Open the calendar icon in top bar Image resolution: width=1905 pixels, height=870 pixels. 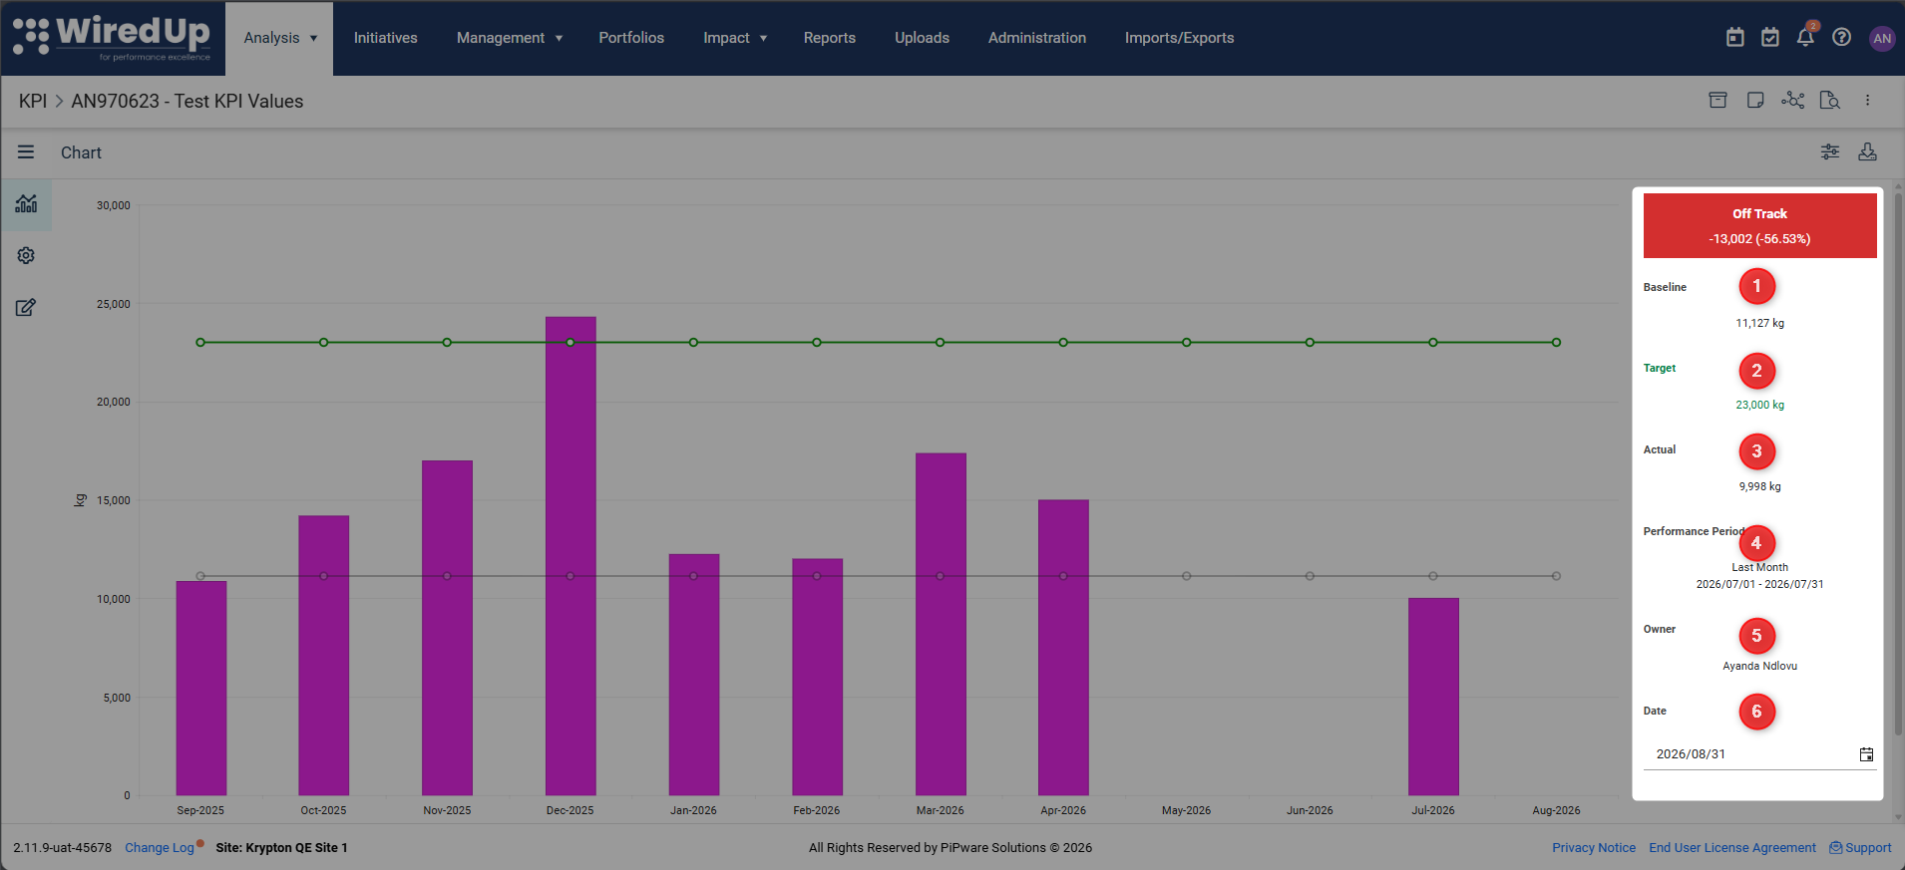tap(1735, 38)
